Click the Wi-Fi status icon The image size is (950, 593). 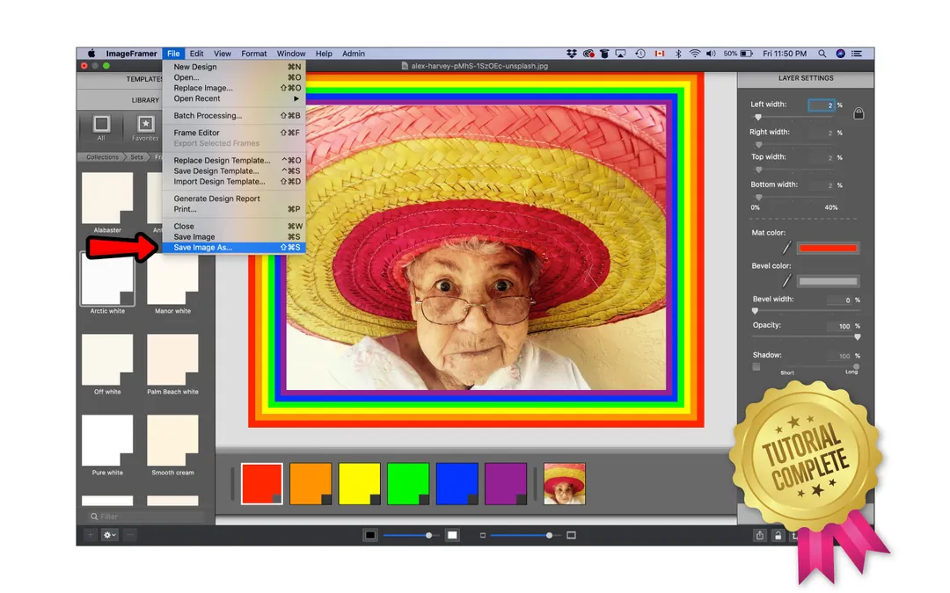[x=694, y=54]
